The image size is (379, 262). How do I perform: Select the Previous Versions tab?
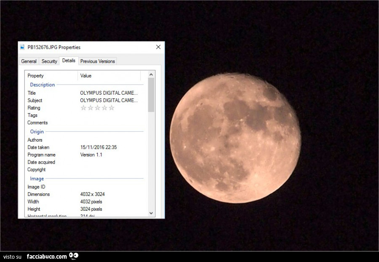[97, 61]
